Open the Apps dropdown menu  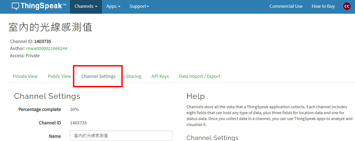click(113, 6)
